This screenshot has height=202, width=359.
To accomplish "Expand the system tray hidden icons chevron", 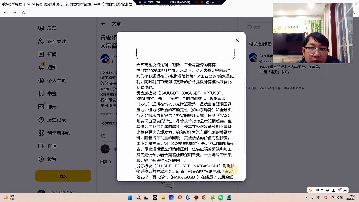I will 307,198.
